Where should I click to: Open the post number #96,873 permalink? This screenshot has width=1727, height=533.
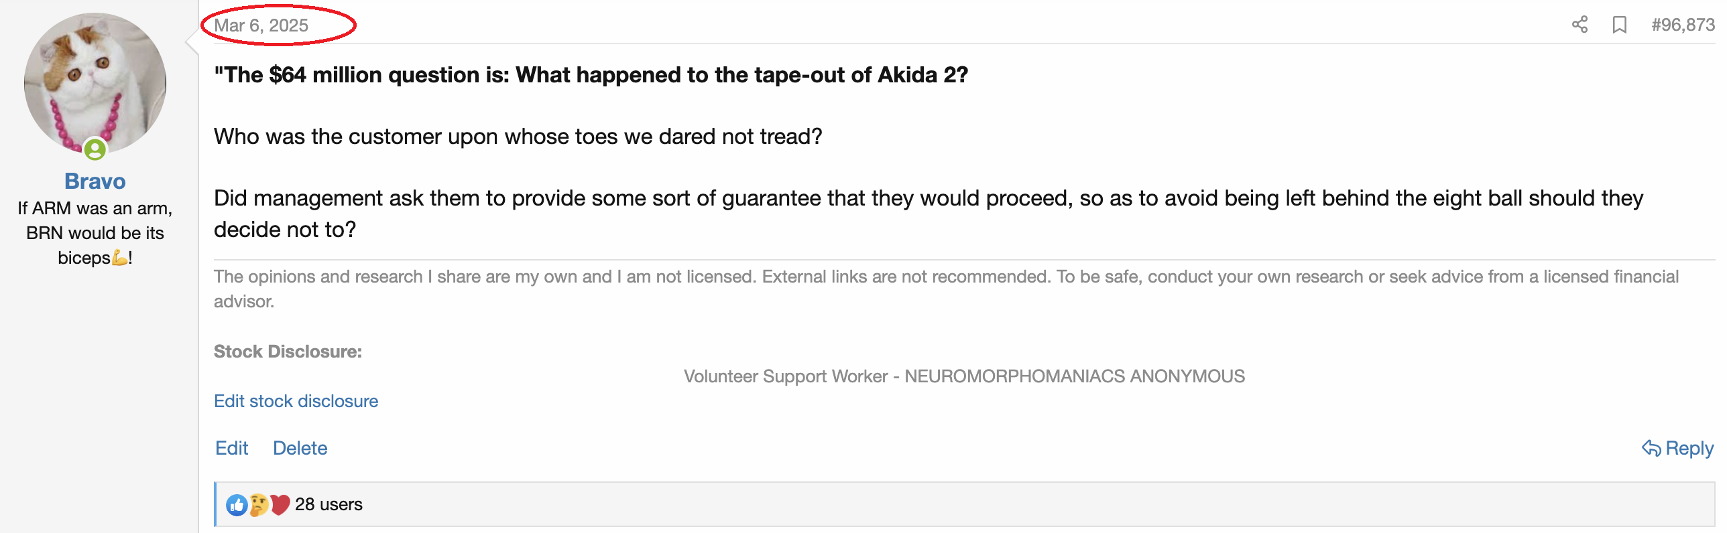pyautogui.click(x=1683, y=25)
